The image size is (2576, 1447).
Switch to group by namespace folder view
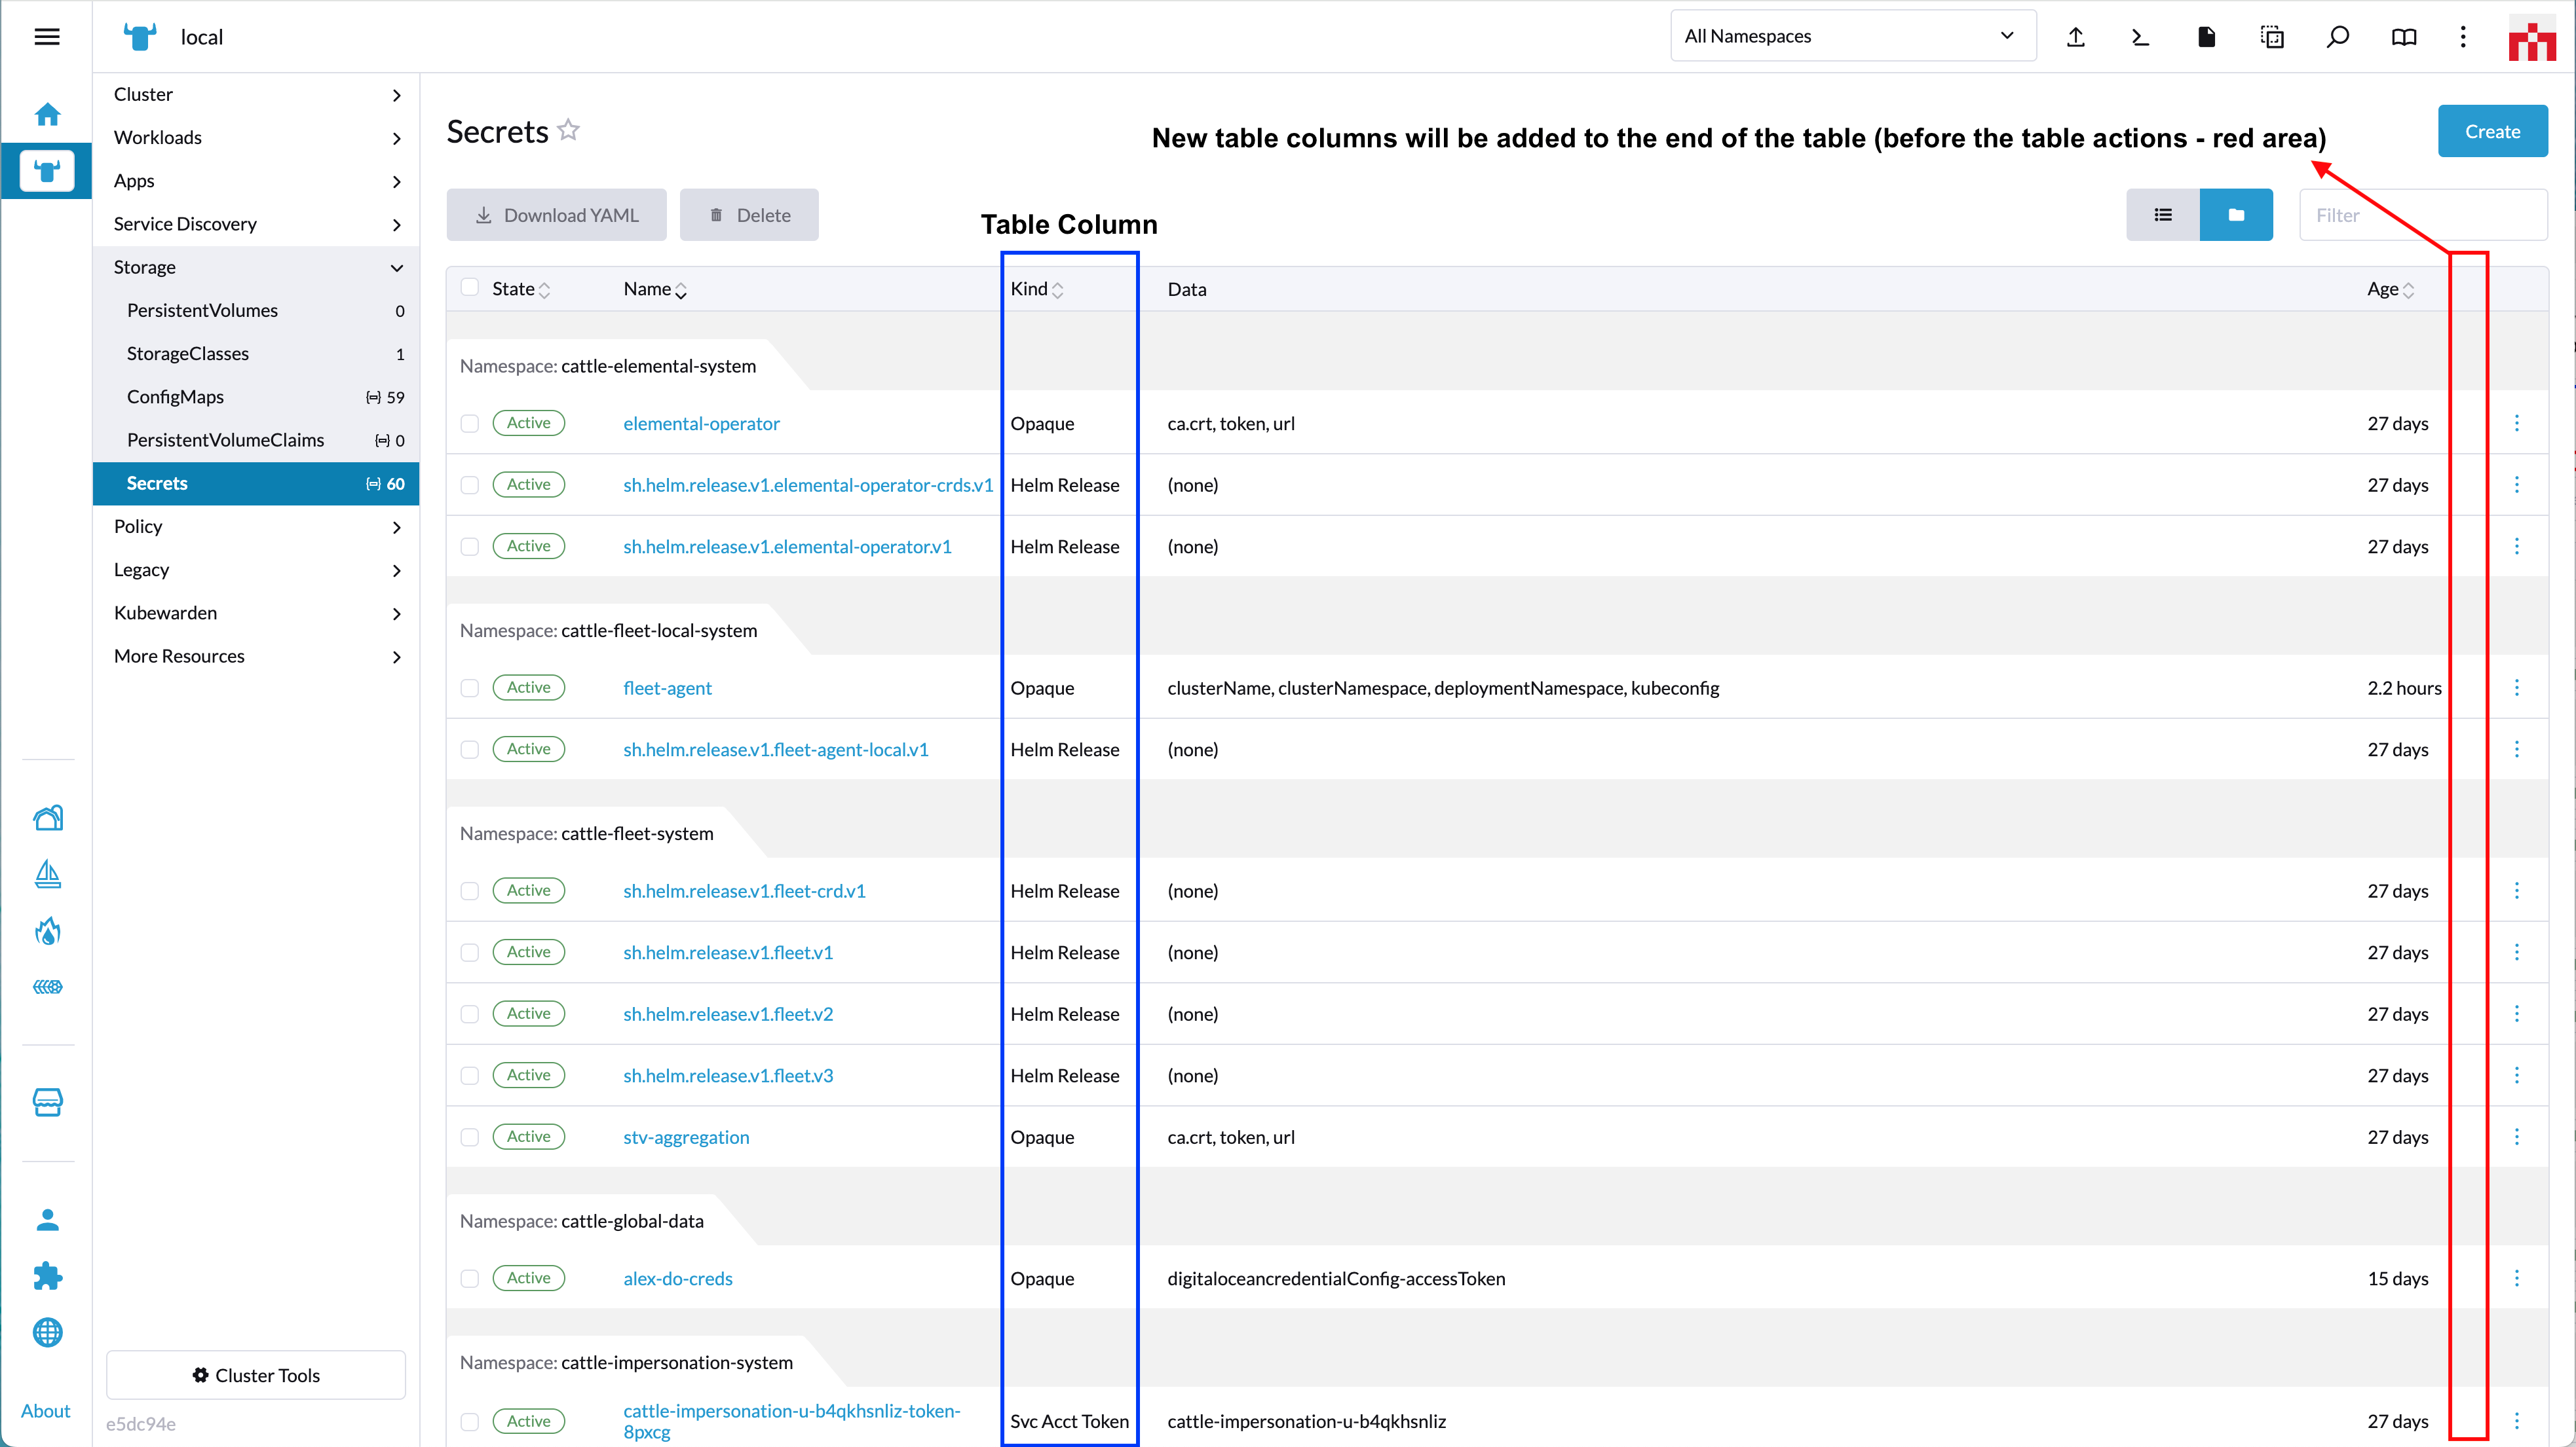coord(2236,215)
